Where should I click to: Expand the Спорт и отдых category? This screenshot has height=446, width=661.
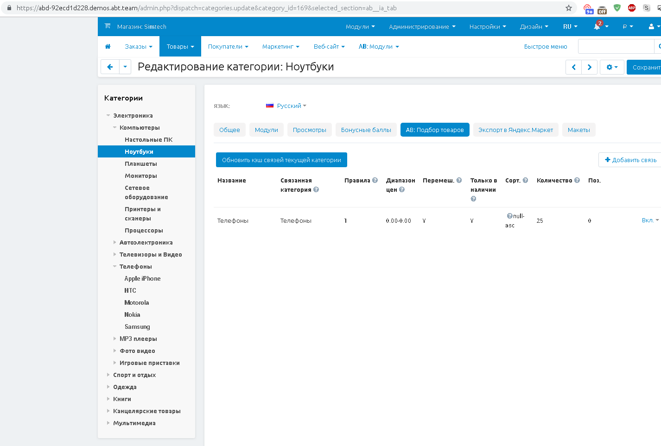(108, 375)
